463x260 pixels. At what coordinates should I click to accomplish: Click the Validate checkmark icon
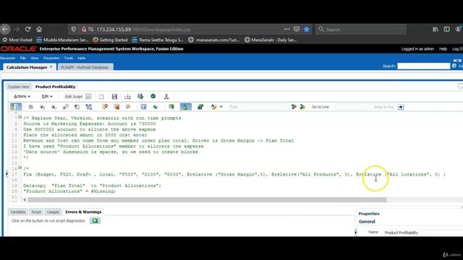click(x=153, y=96)
